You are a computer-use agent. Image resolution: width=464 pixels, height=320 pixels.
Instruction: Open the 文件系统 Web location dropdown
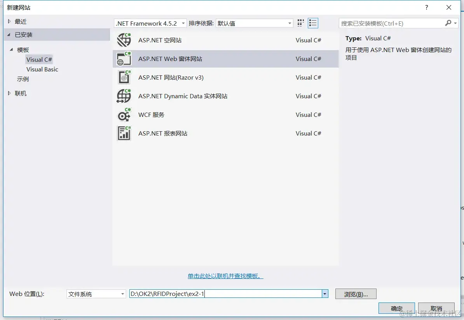click(x=96, y=294)
